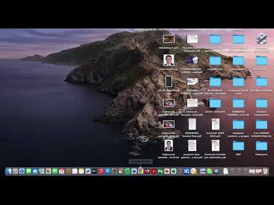Select PROGRAMA Version final.pdf file

coord(192,124)
